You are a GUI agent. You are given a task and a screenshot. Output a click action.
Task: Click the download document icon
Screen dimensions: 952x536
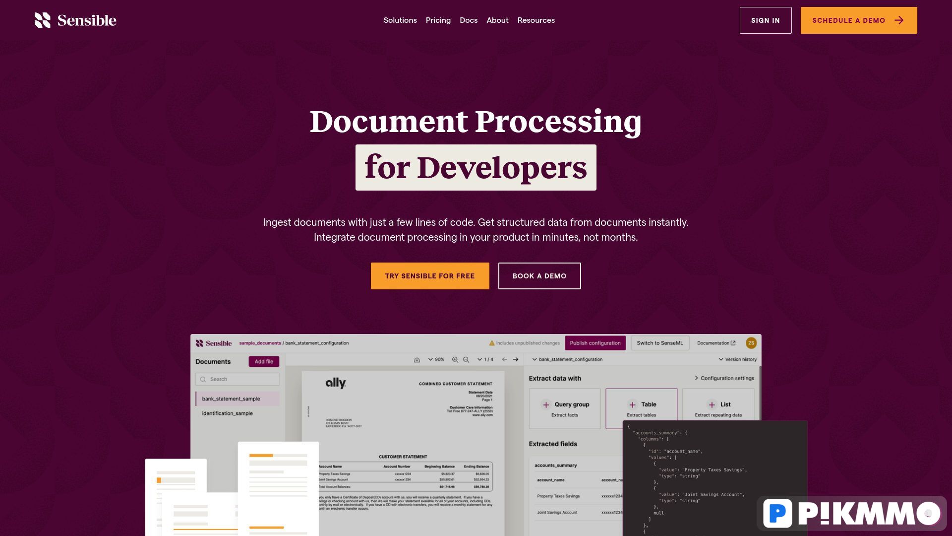point(416,359)
